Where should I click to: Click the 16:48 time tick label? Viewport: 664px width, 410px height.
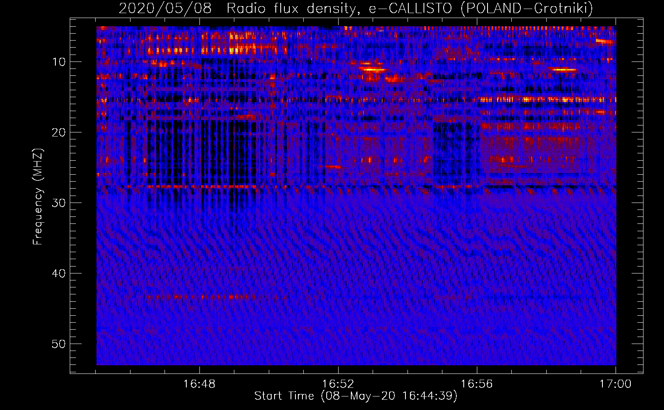click(x=199, y=384)
